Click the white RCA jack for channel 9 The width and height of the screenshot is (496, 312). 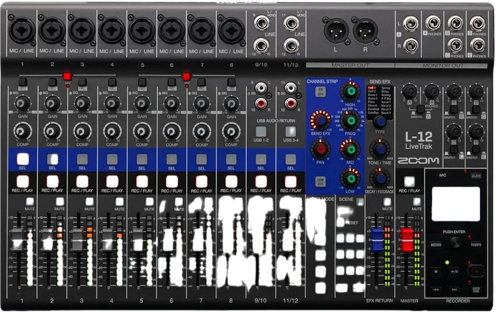click(x=261, y=88)
